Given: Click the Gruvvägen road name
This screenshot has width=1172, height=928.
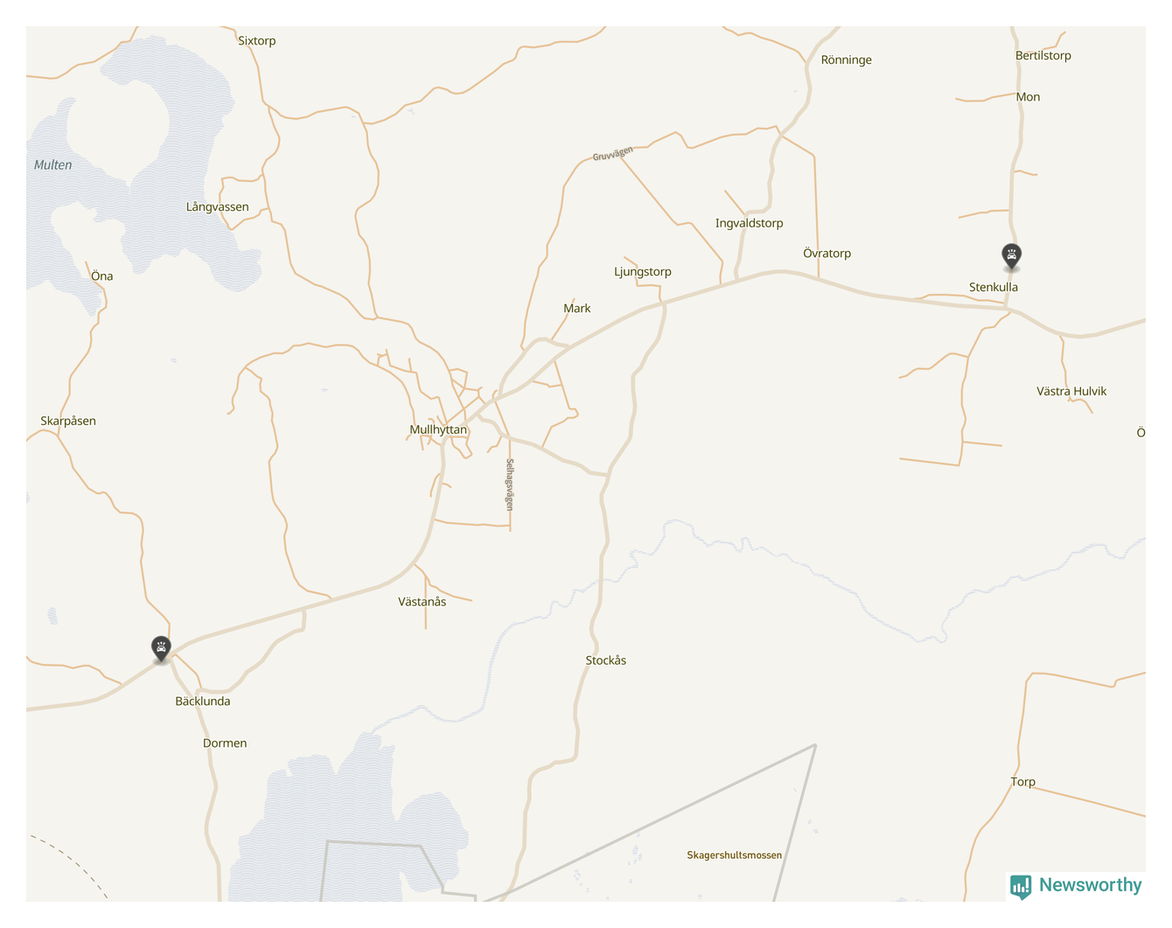Looking at the screenshot, I should (x=612, y=154).
